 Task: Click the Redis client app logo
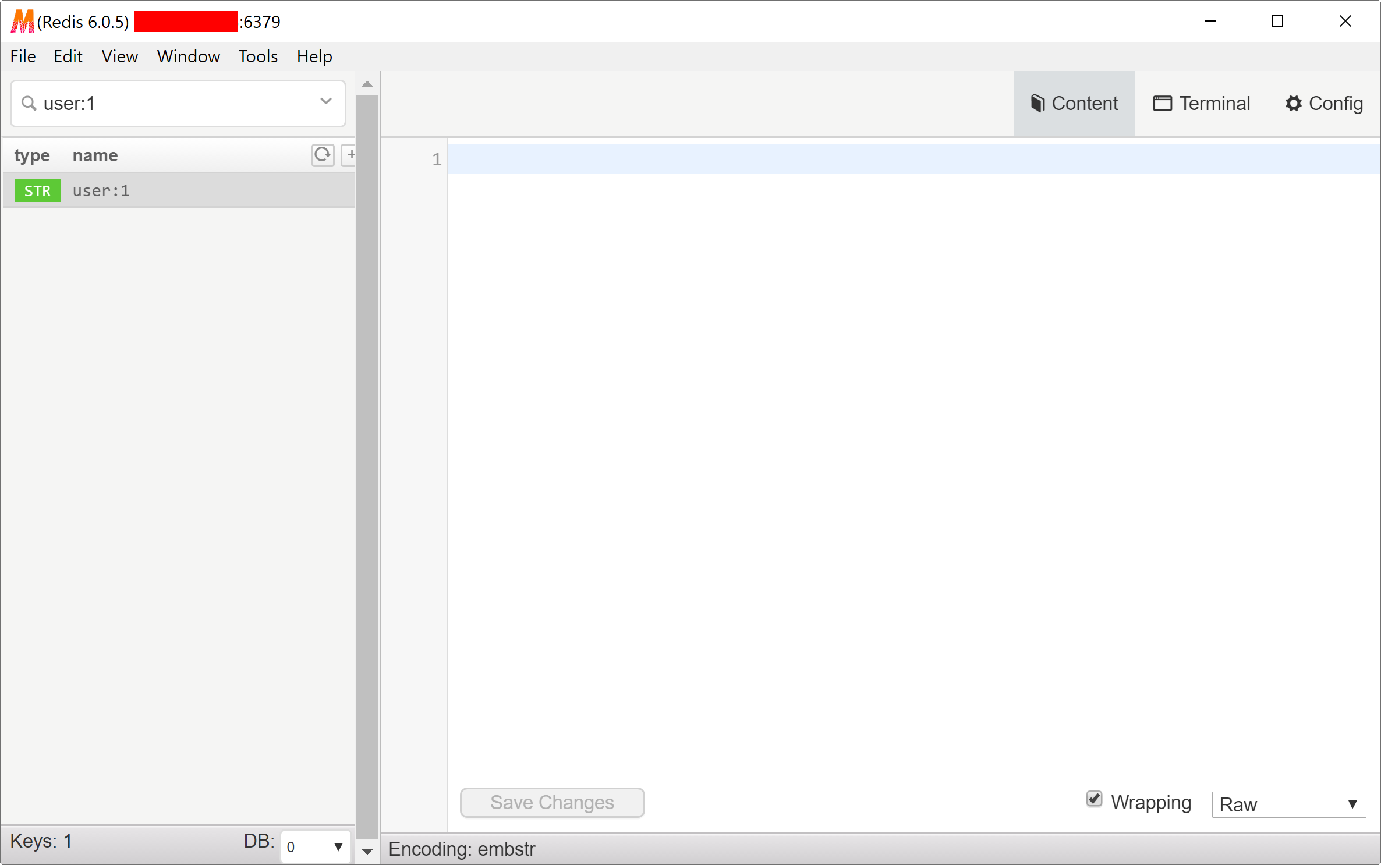click(22, 22)
